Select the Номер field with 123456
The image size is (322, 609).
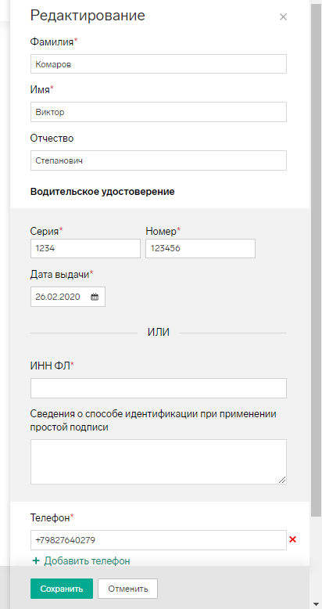pyautogui.click(x=201, y=249)
